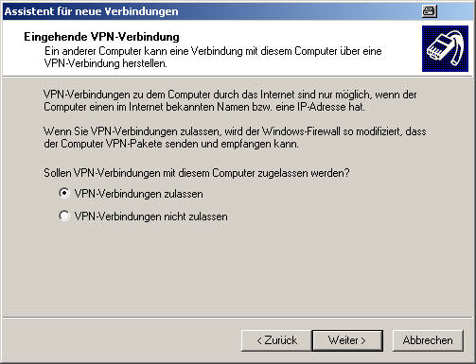Click the 'VPN-Verbindungen nicht zulassen' label text

(150, 217)
